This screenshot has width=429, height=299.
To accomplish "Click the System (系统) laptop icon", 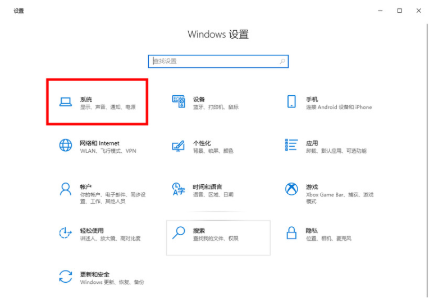I will click(66, 101).
